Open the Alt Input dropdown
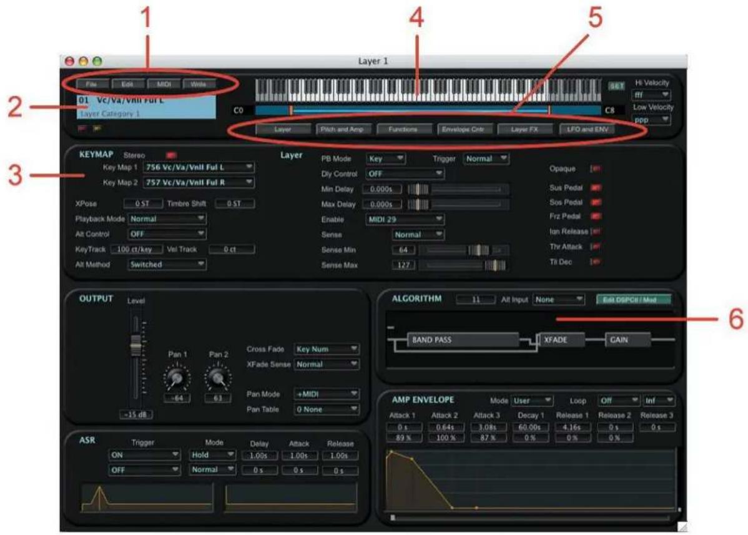Viewport: 748px width, 535px height. pos(559,300)
